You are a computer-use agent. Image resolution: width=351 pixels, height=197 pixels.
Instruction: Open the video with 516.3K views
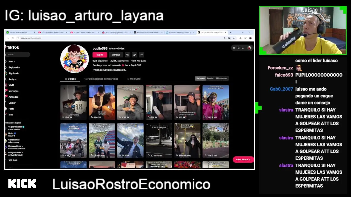pyautogui.click(x=159, y=102)
